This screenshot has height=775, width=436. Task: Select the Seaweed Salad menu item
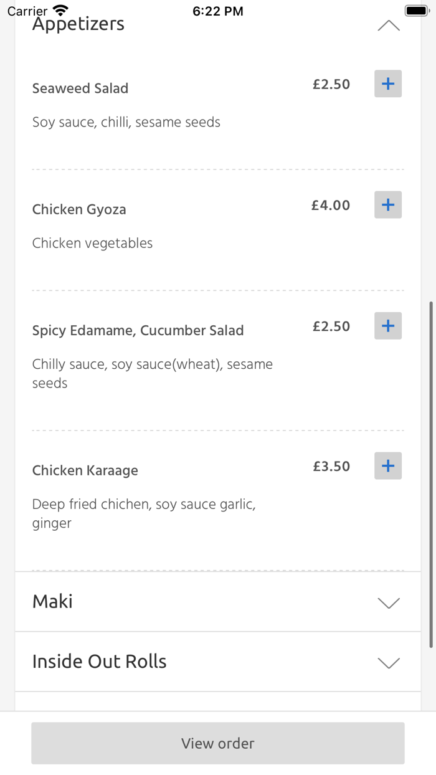(x=80, y=88)
